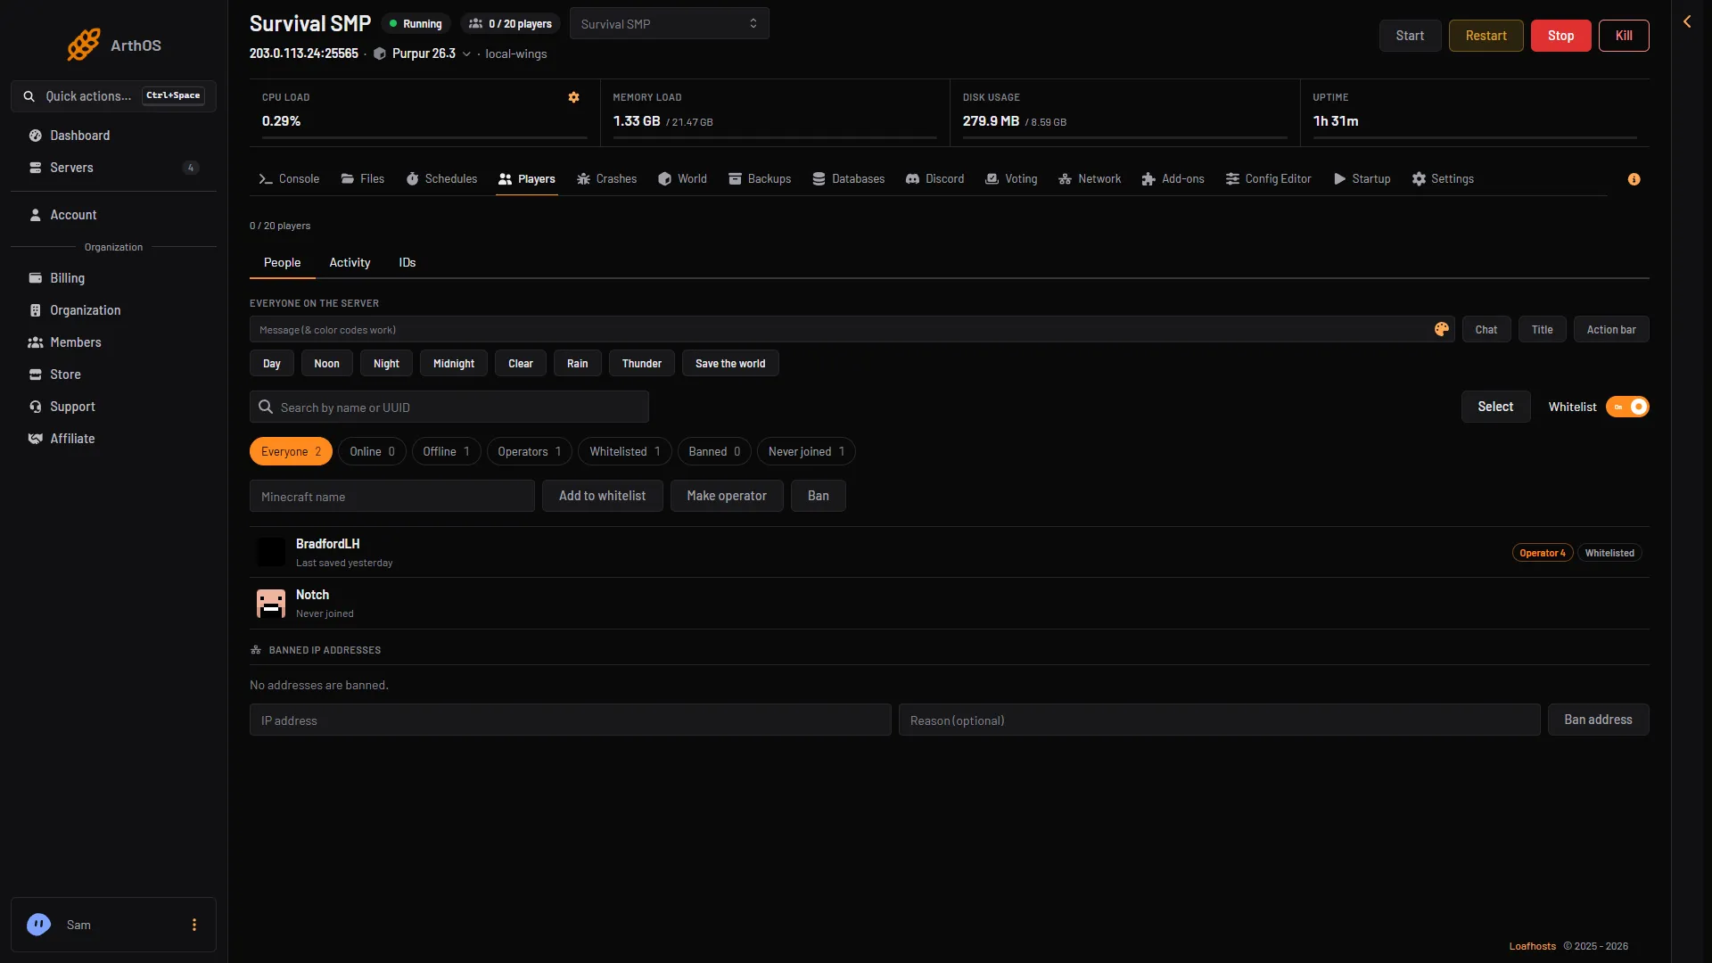Viewport: 1712px width, 963px height.
Task: Click the Console prompt icon in tab bar
Action: tap(266, 179)
